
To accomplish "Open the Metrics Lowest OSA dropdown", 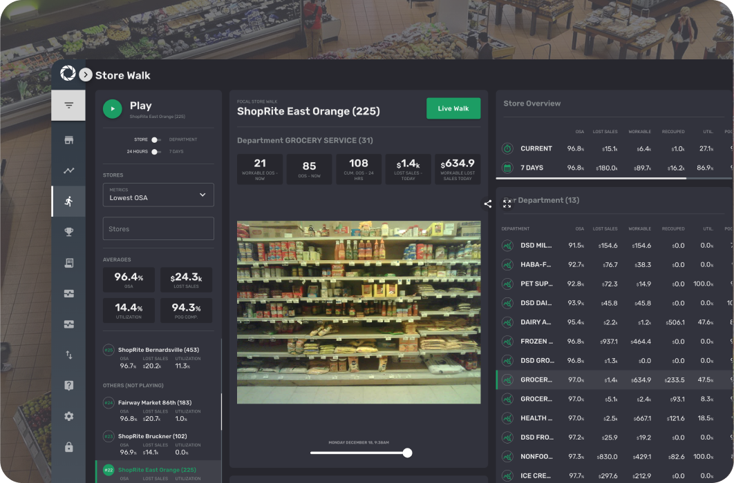I will [158, 195].
